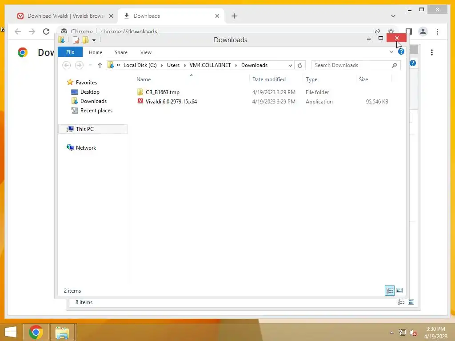Open the Windows Start menu
Image resolution: width=455 pixels, height=341 pixels.
(x=11, y=332)
